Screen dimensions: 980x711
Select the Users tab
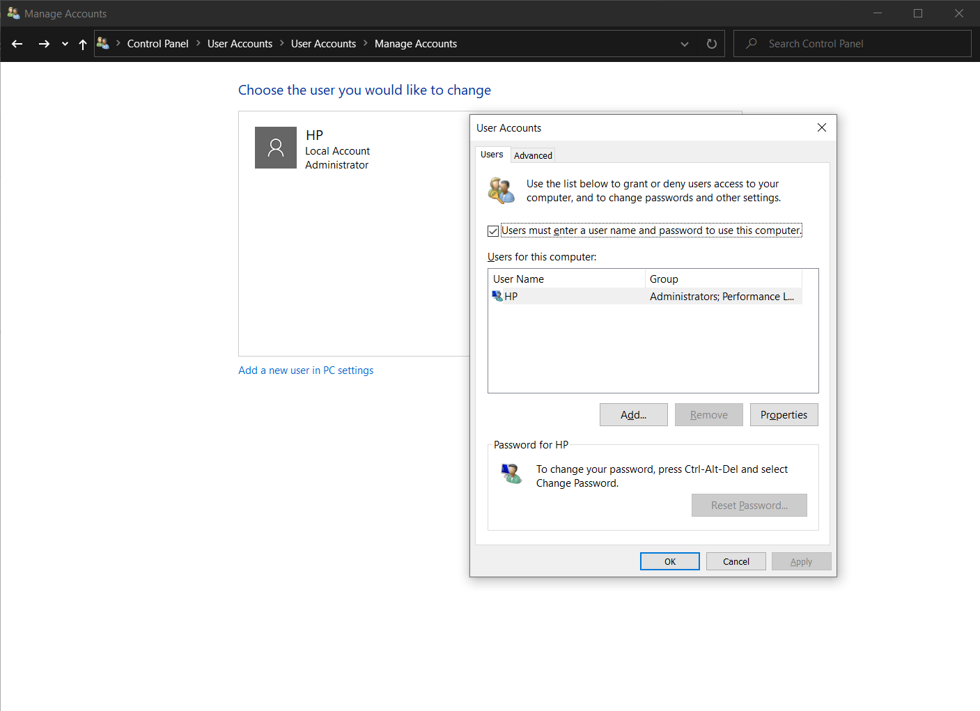coord(492,154)
